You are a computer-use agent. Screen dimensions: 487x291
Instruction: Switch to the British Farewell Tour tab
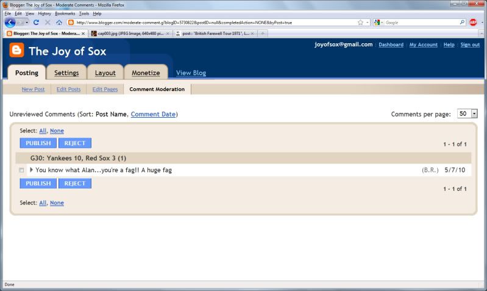coord(215,34)
